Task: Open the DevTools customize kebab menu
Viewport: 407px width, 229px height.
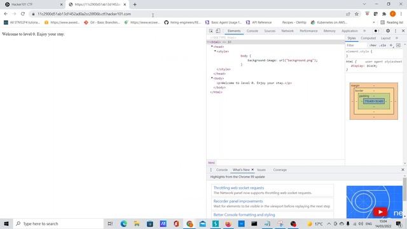Action: tap(396, 31)
